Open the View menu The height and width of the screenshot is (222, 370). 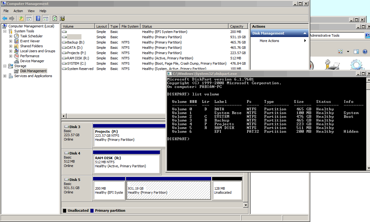click(x=31, y=11)
